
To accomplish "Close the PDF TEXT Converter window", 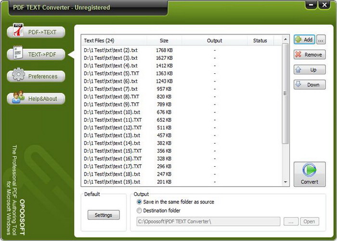I will (324, 5).
